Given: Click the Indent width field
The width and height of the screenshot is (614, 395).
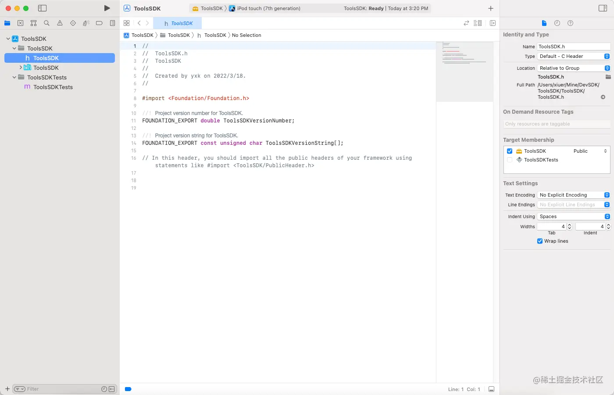Looking at the screenshot, I should click(590, 226).
